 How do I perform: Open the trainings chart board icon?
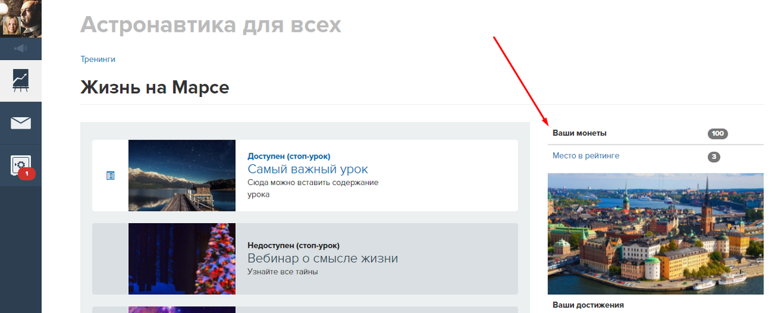click(x=21, y=81)
